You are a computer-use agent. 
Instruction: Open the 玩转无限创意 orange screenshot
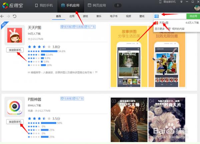point(167,57)
